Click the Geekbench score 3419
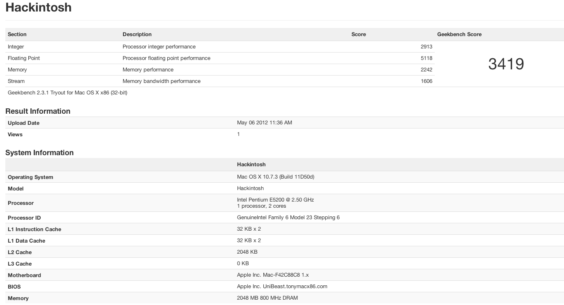 tap(506, 64)
